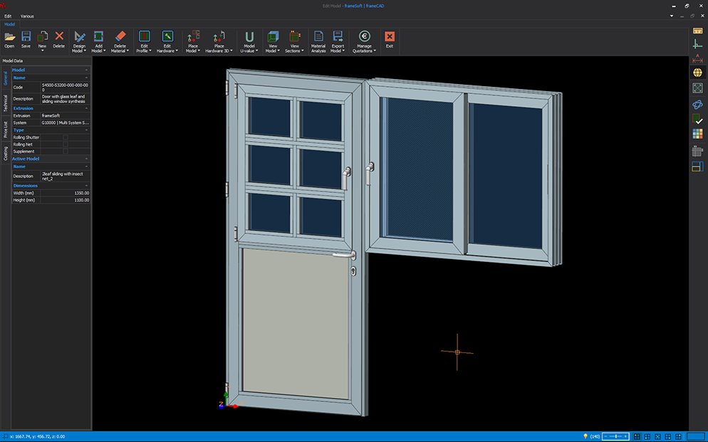This screenshot has height=442, width=708.
Task: Click the door description text field
Action: tap(66, 99)
